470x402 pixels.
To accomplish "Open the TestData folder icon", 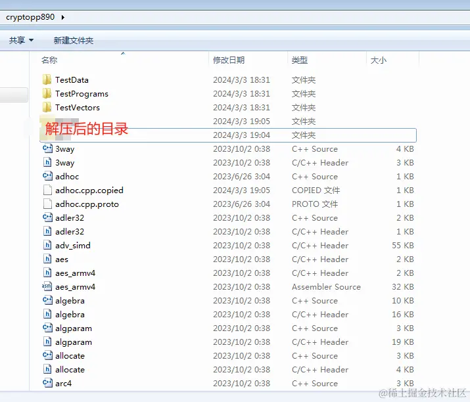I will (47, 80).
